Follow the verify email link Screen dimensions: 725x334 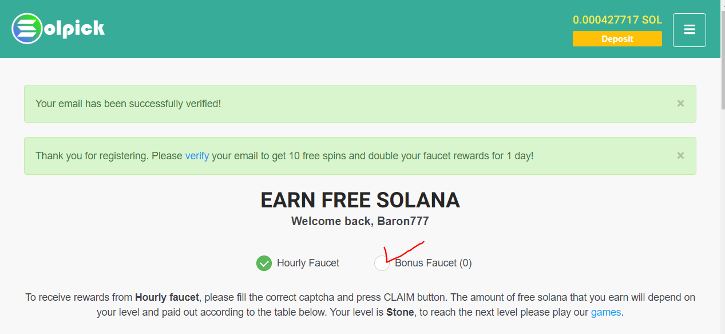coord(197,156)
